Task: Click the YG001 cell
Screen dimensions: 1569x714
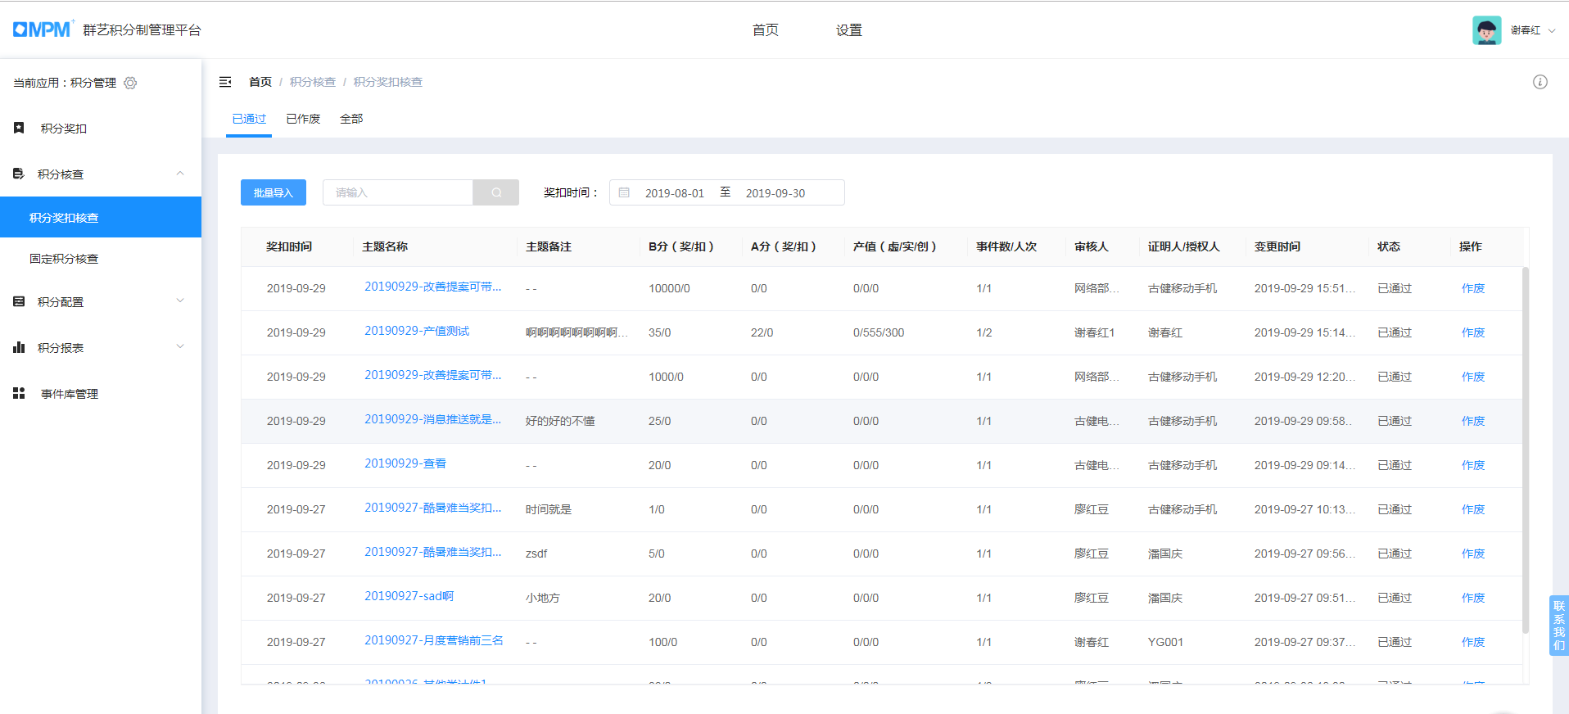Action: 1165,642
